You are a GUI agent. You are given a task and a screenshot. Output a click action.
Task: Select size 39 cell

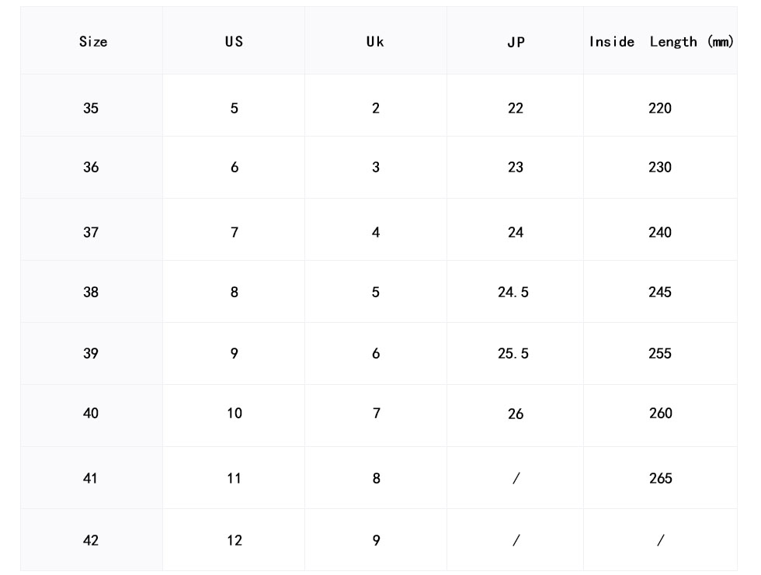[x=91, y=354]
